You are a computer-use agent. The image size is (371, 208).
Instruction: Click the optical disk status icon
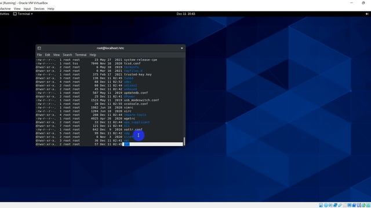[326, 205]
